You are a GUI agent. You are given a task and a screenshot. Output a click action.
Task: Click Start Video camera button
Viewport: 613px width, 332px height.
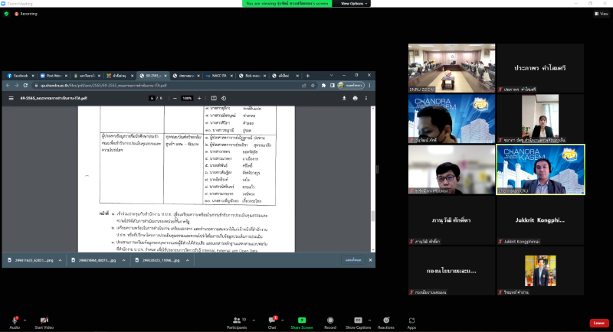(44, 320)
